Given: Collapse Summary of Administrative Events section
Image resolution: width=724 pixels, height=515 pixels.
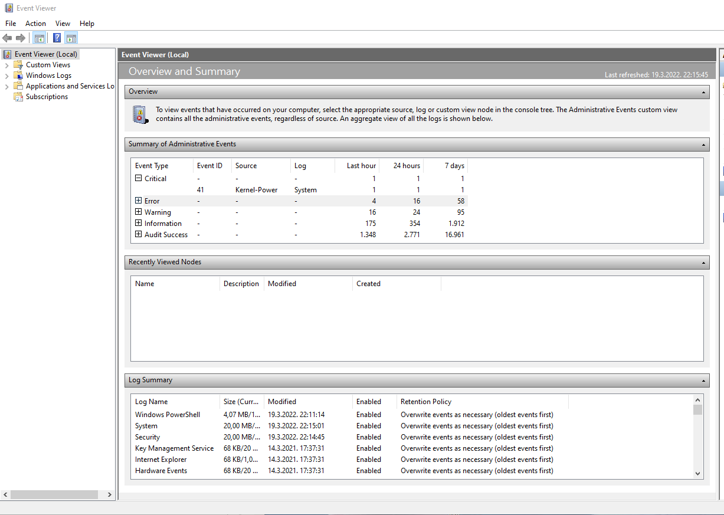Looking at the screenshot, I should [x=703, y=145].
